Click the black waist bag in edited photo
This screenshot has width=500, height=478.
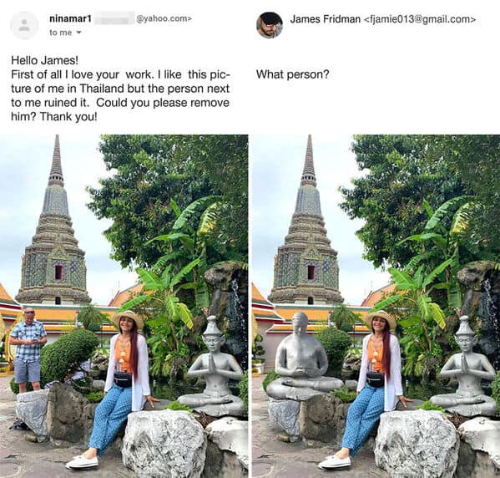coord(375,379)
